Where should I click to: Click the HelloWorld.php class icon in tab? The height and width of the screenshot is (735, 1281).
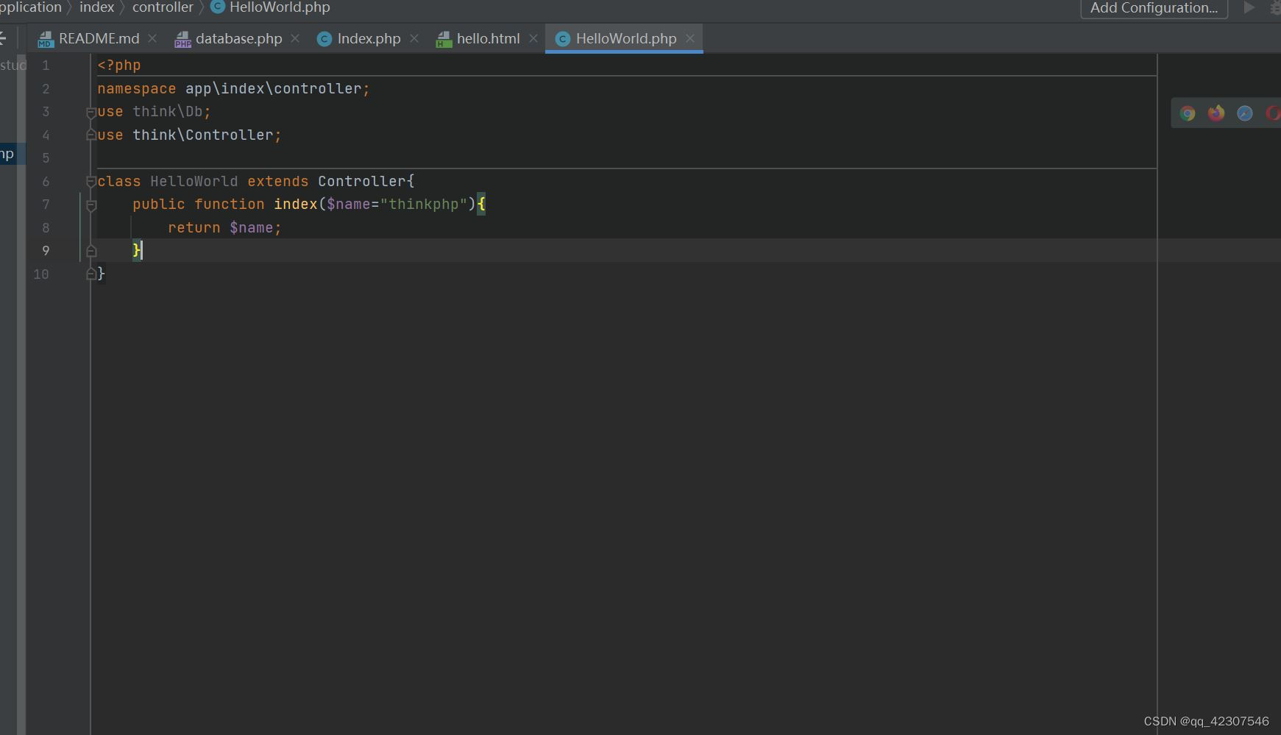click(x=563, y=39)
